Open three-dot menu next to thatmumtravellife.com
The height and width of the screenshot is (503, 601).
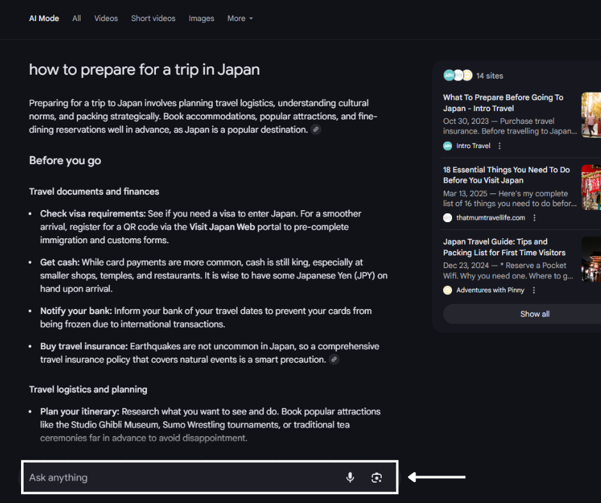pos(535,218)
